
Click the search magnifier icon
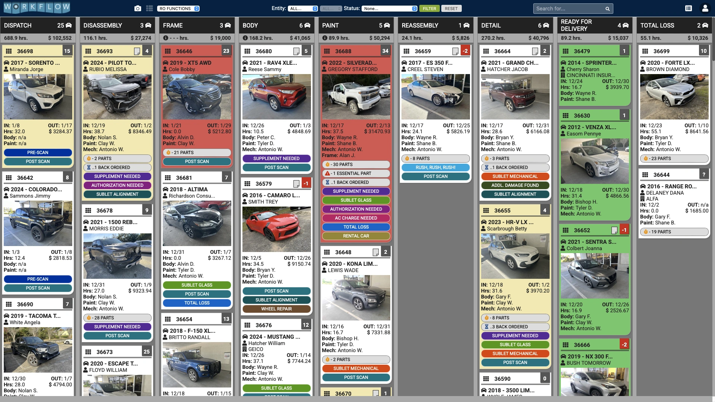(x=607, y=9)
